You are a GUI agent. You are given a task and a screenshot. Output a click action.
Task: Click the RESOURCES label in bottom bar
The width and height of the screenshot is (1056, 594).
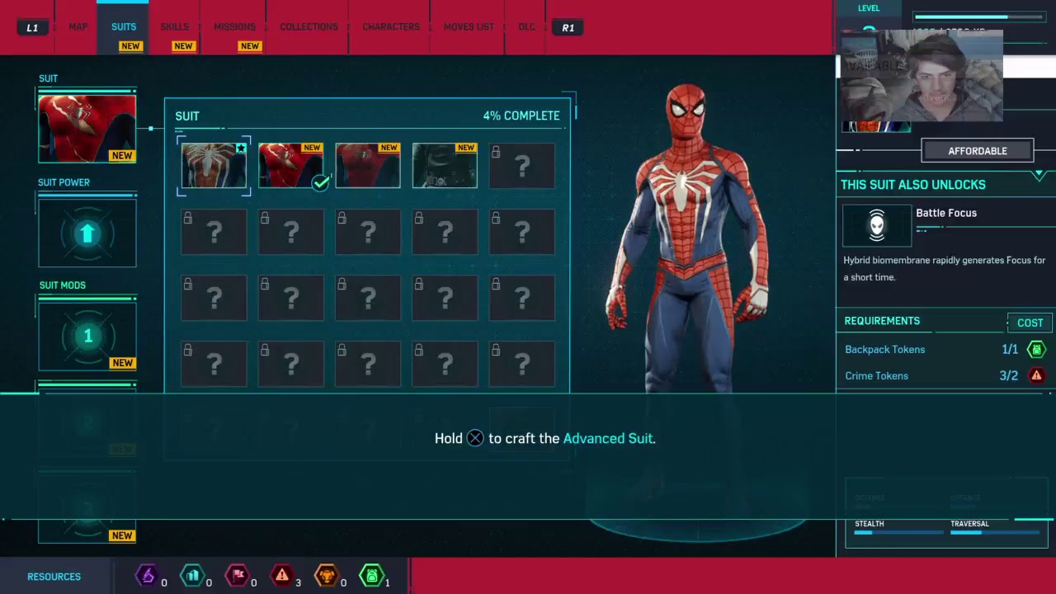coord(54,577)
